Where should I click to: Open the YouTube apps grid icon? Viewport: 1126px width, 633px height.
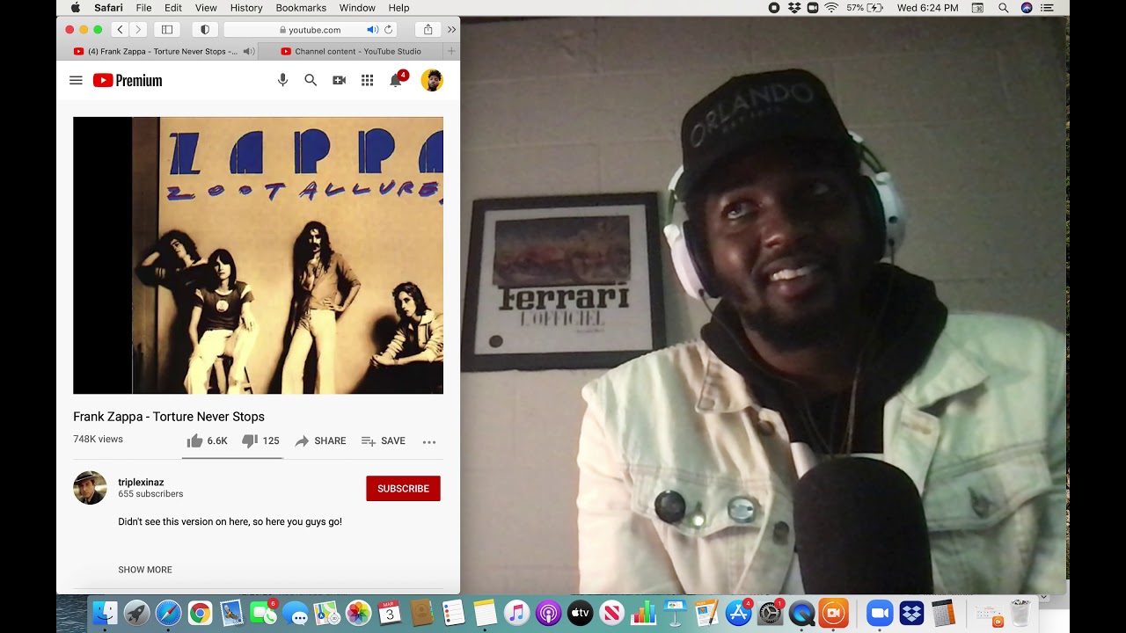pyautogui.click(x=367, y=80)
